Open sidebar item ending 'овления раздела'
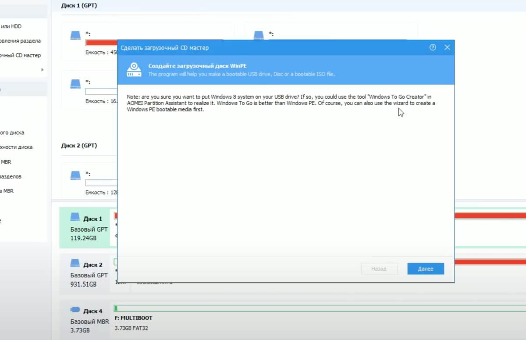The width and height of the screenshot is (526, 340). [20, 41]
